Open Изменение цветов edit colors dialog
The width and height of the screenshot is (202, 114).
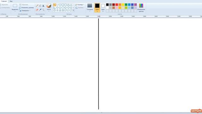click(141, 8)
